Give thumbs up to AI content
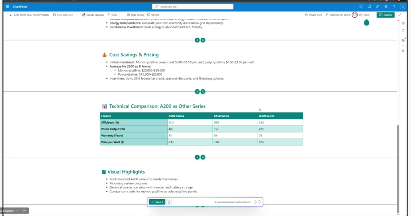The image size is (411, 216). [x=255, y=202]
